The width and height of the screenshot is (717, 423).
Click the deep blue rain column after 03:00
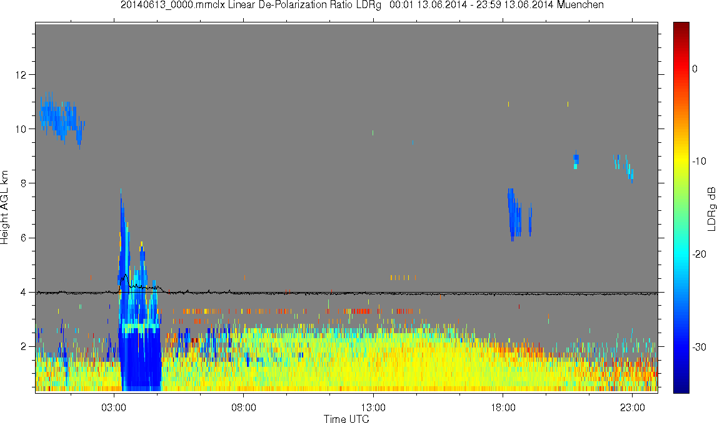(141, 358)
